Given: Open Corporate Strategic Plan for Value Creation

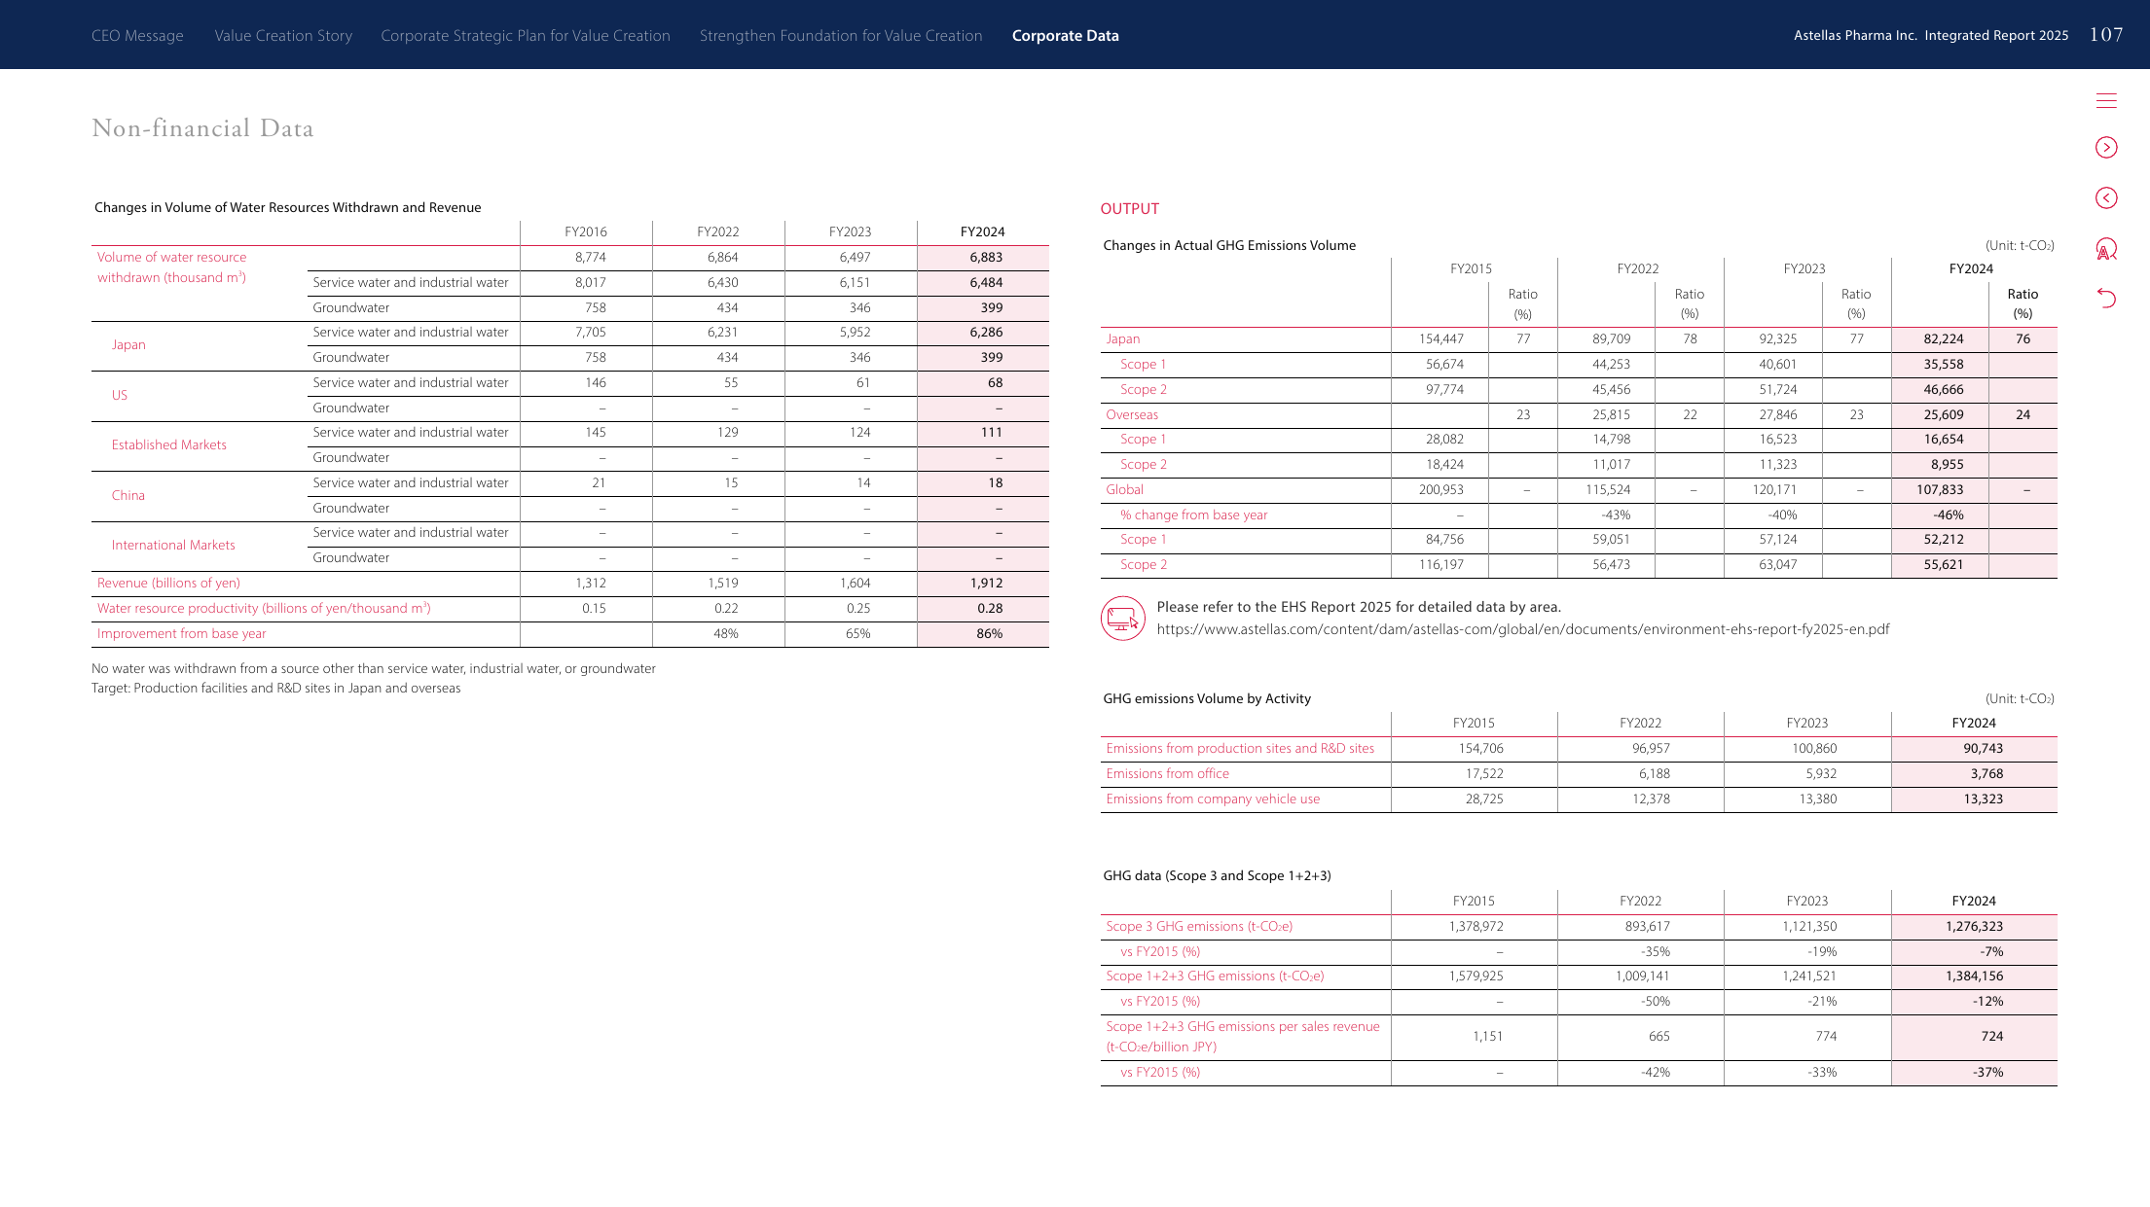Looking at the screenshot, I should point(526,35).
